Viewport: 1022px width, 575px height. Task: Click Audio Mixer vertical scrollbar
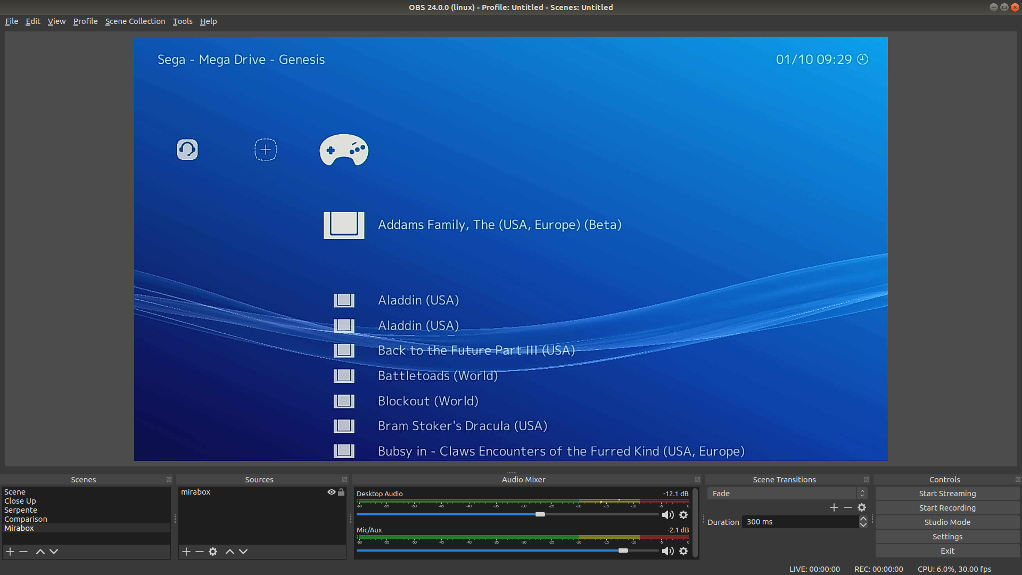[695, 522]
